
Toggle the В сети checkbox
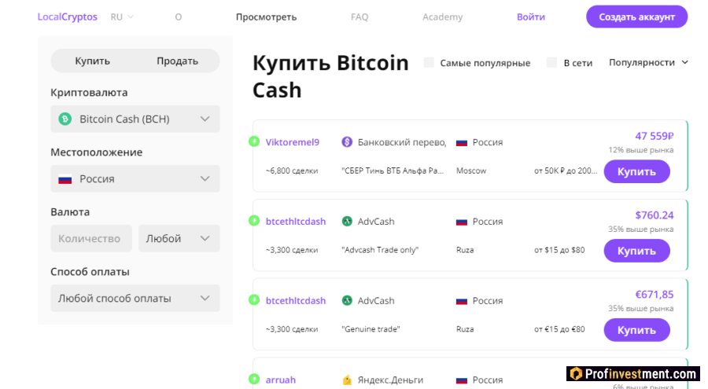551,63
